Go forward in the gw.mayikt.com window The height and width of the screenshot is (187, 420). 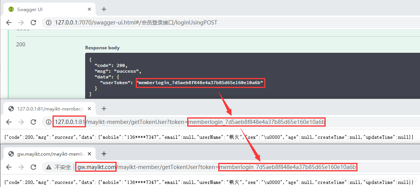(x=21, y=167)
